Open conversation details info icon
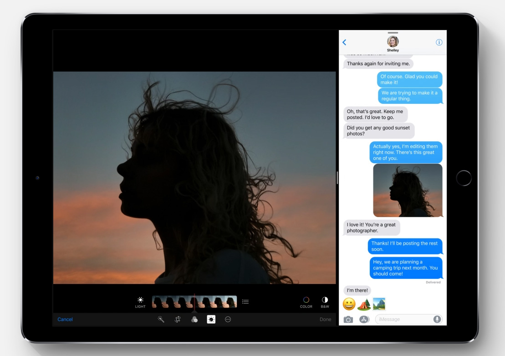 tap(439, 42)
